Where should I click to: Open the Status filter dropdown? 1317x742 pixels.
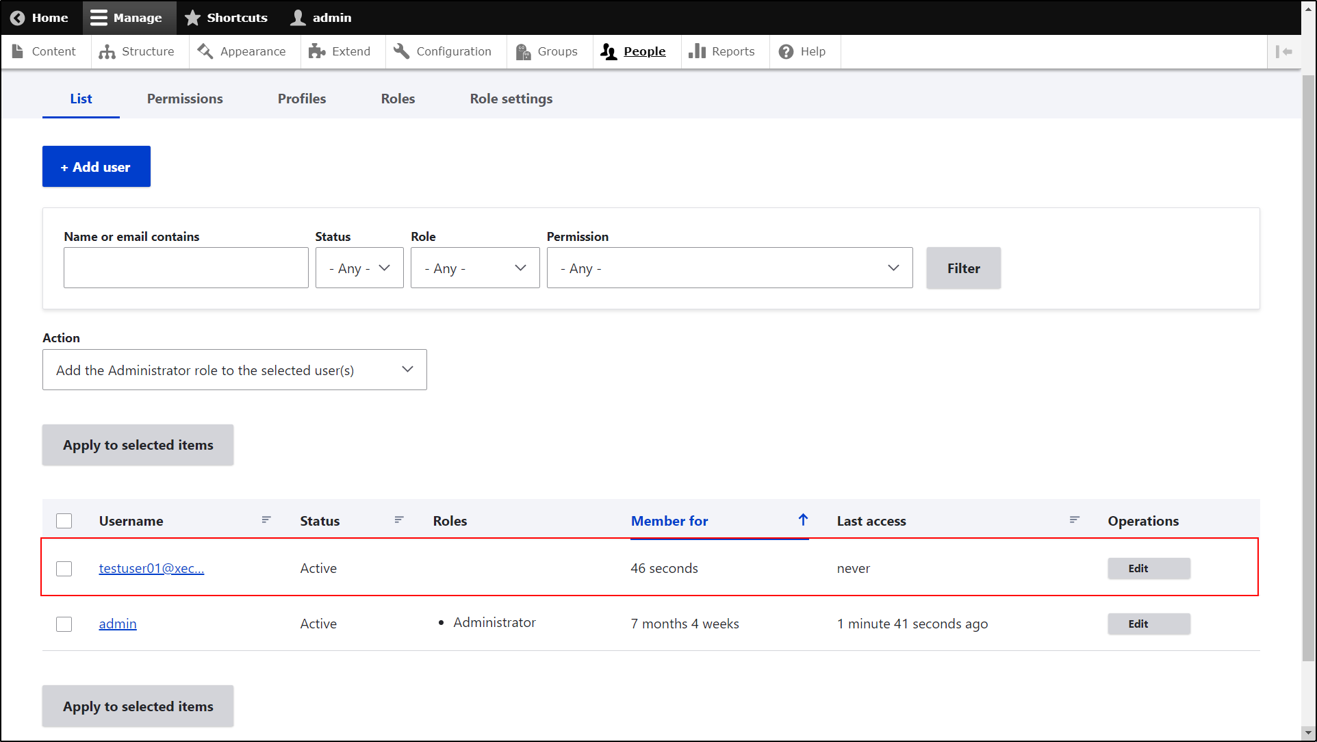(x=359, y=268)
